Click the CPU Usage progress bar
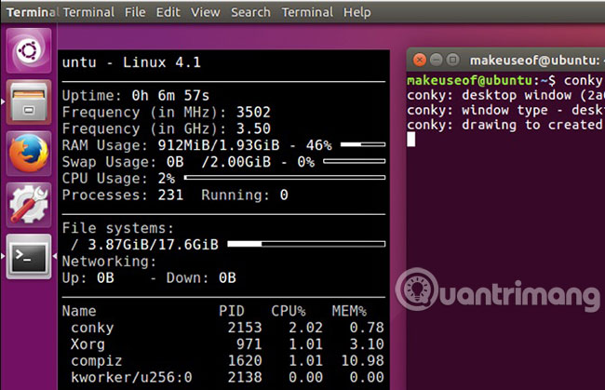 (285, 178)
